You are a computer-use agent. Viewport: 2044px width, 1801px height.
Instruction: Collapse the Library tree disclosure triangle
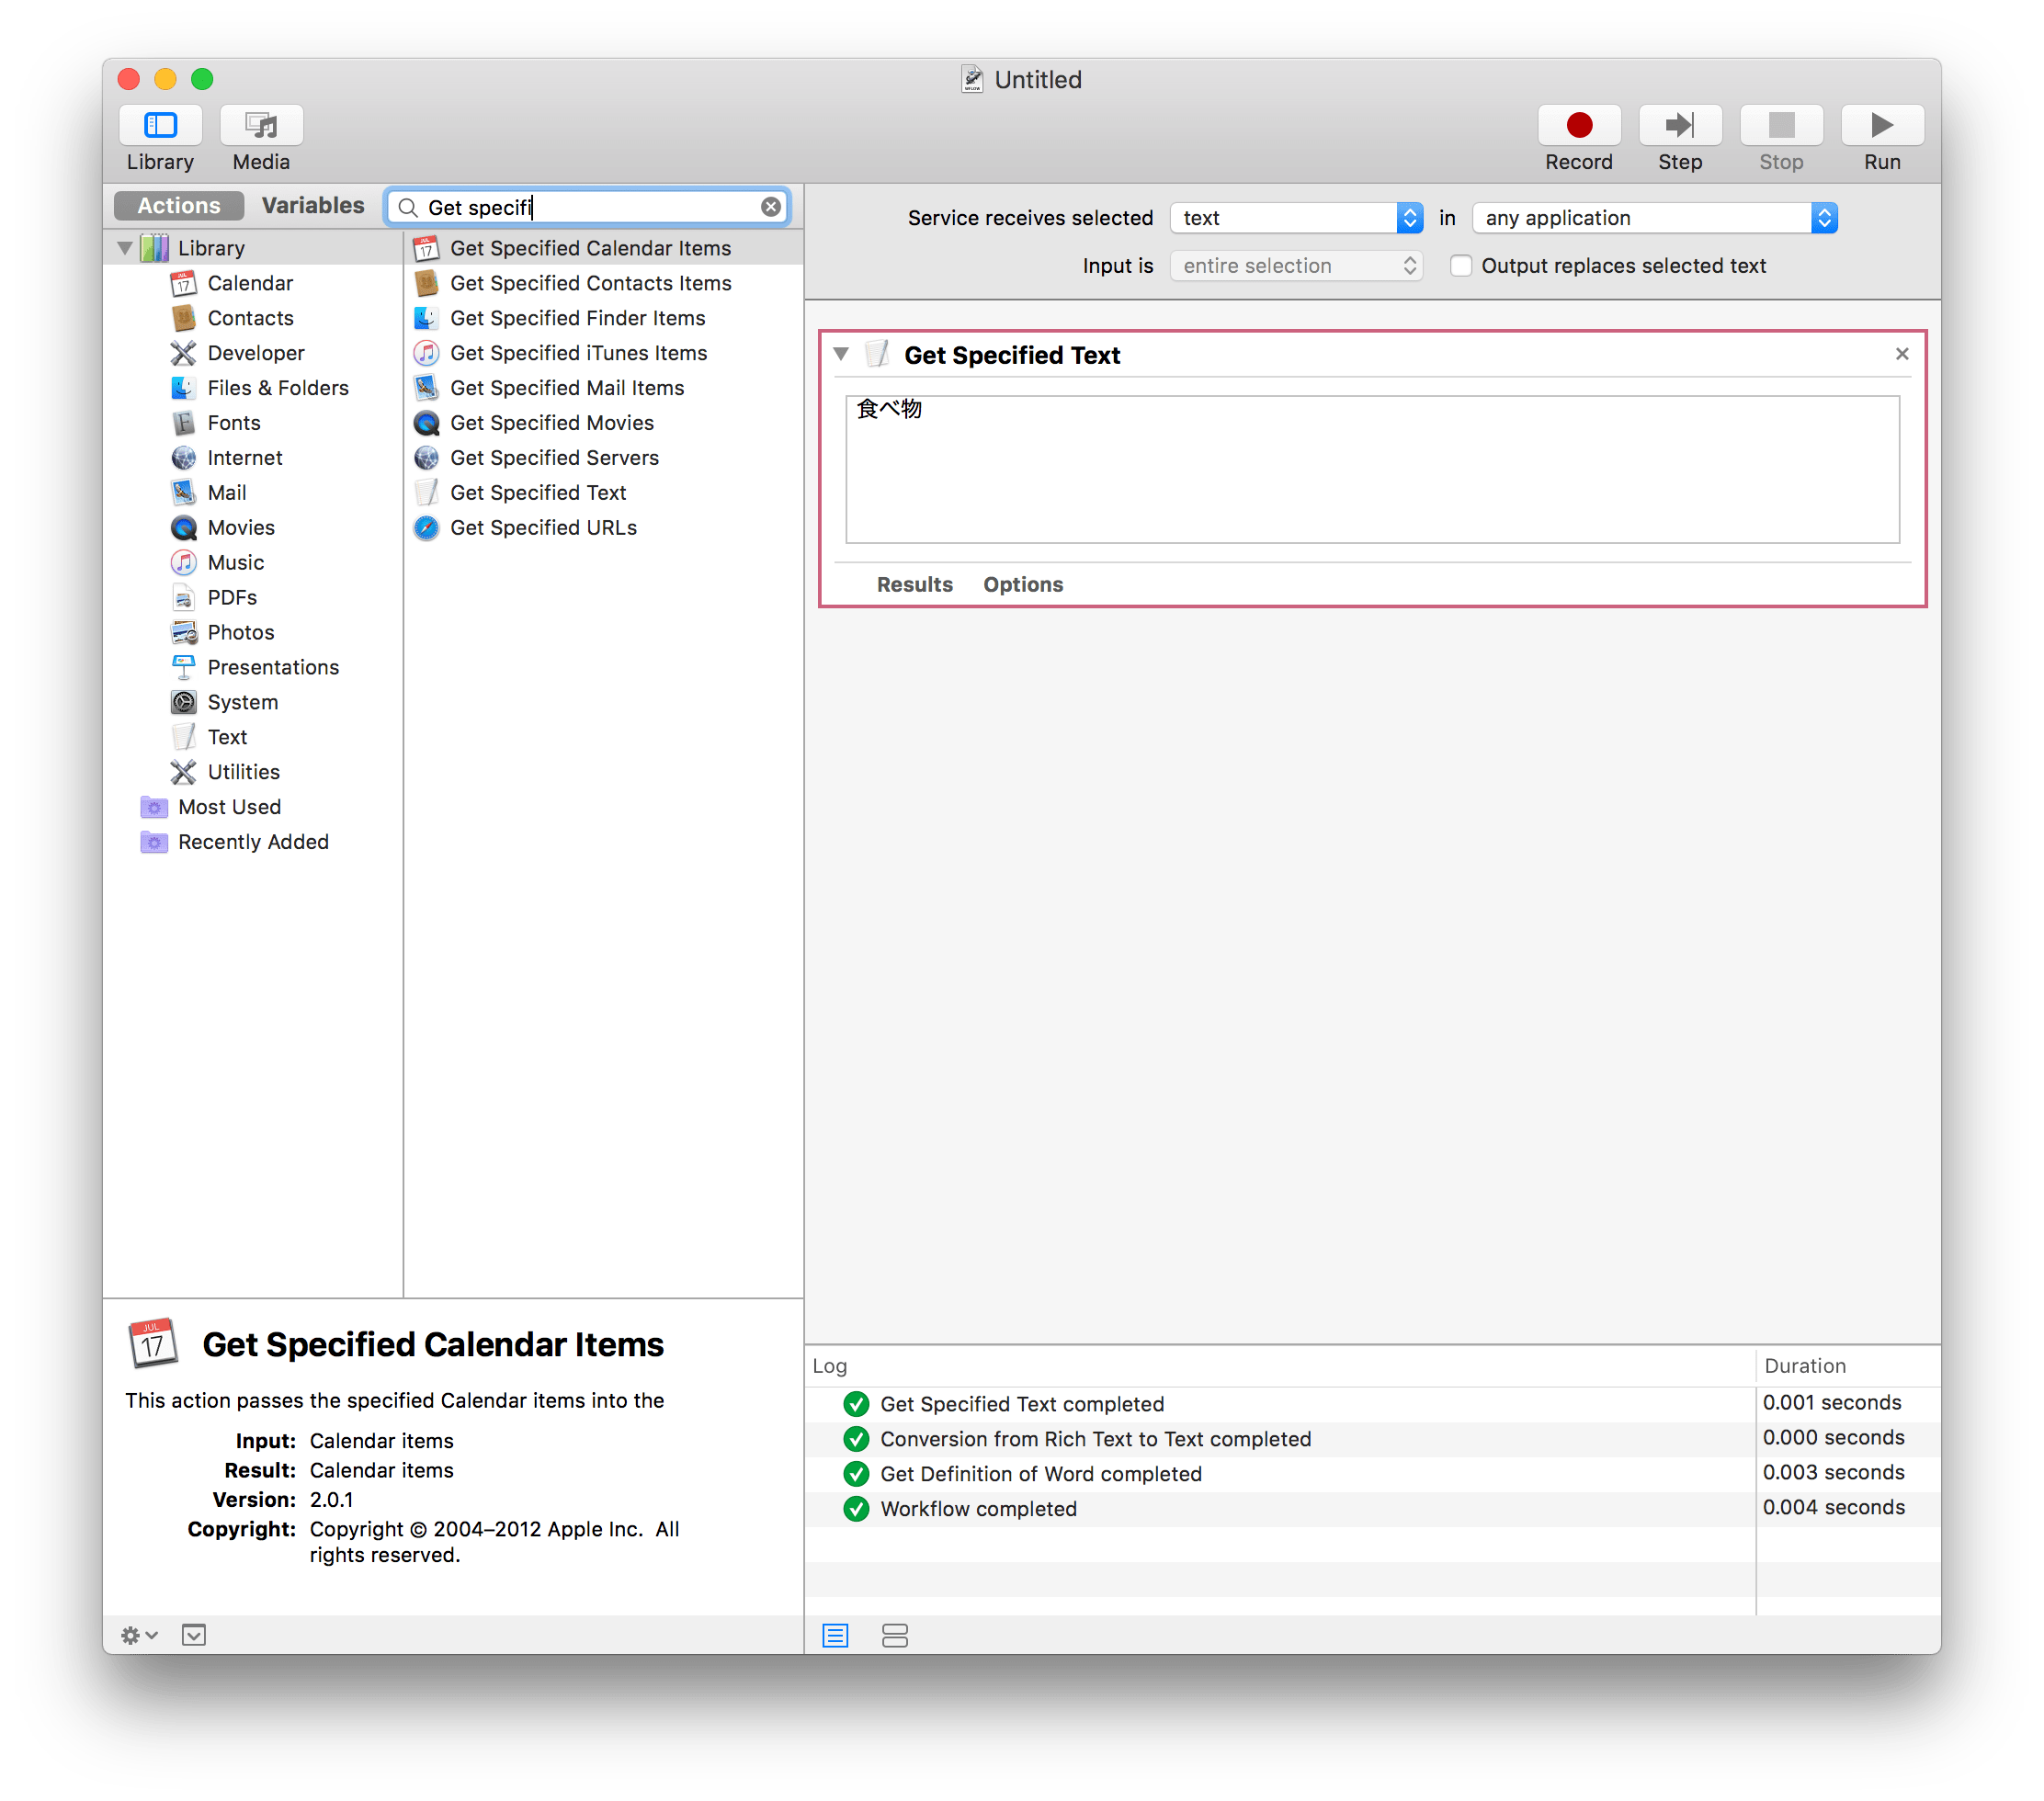pos(125,248)
